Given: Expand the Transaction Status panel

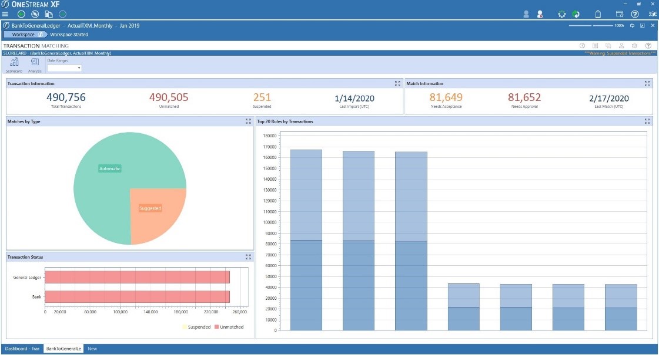Looking at the screenshot, I should tap(248, 257).
